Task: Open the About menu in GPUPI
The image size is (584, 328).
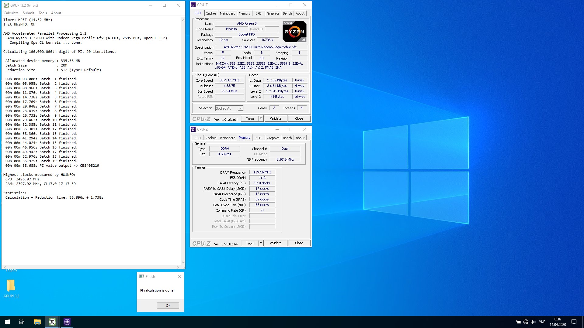Action: (x=56, y=13)
